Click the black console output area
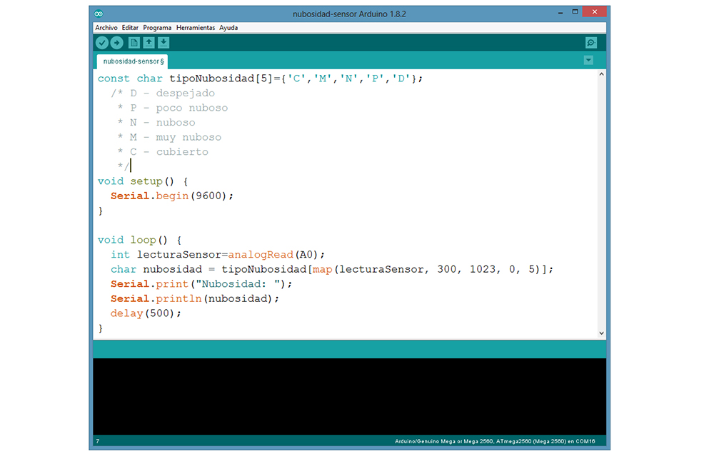The height and width of the screenshot is (454, 714). point(349,396)
